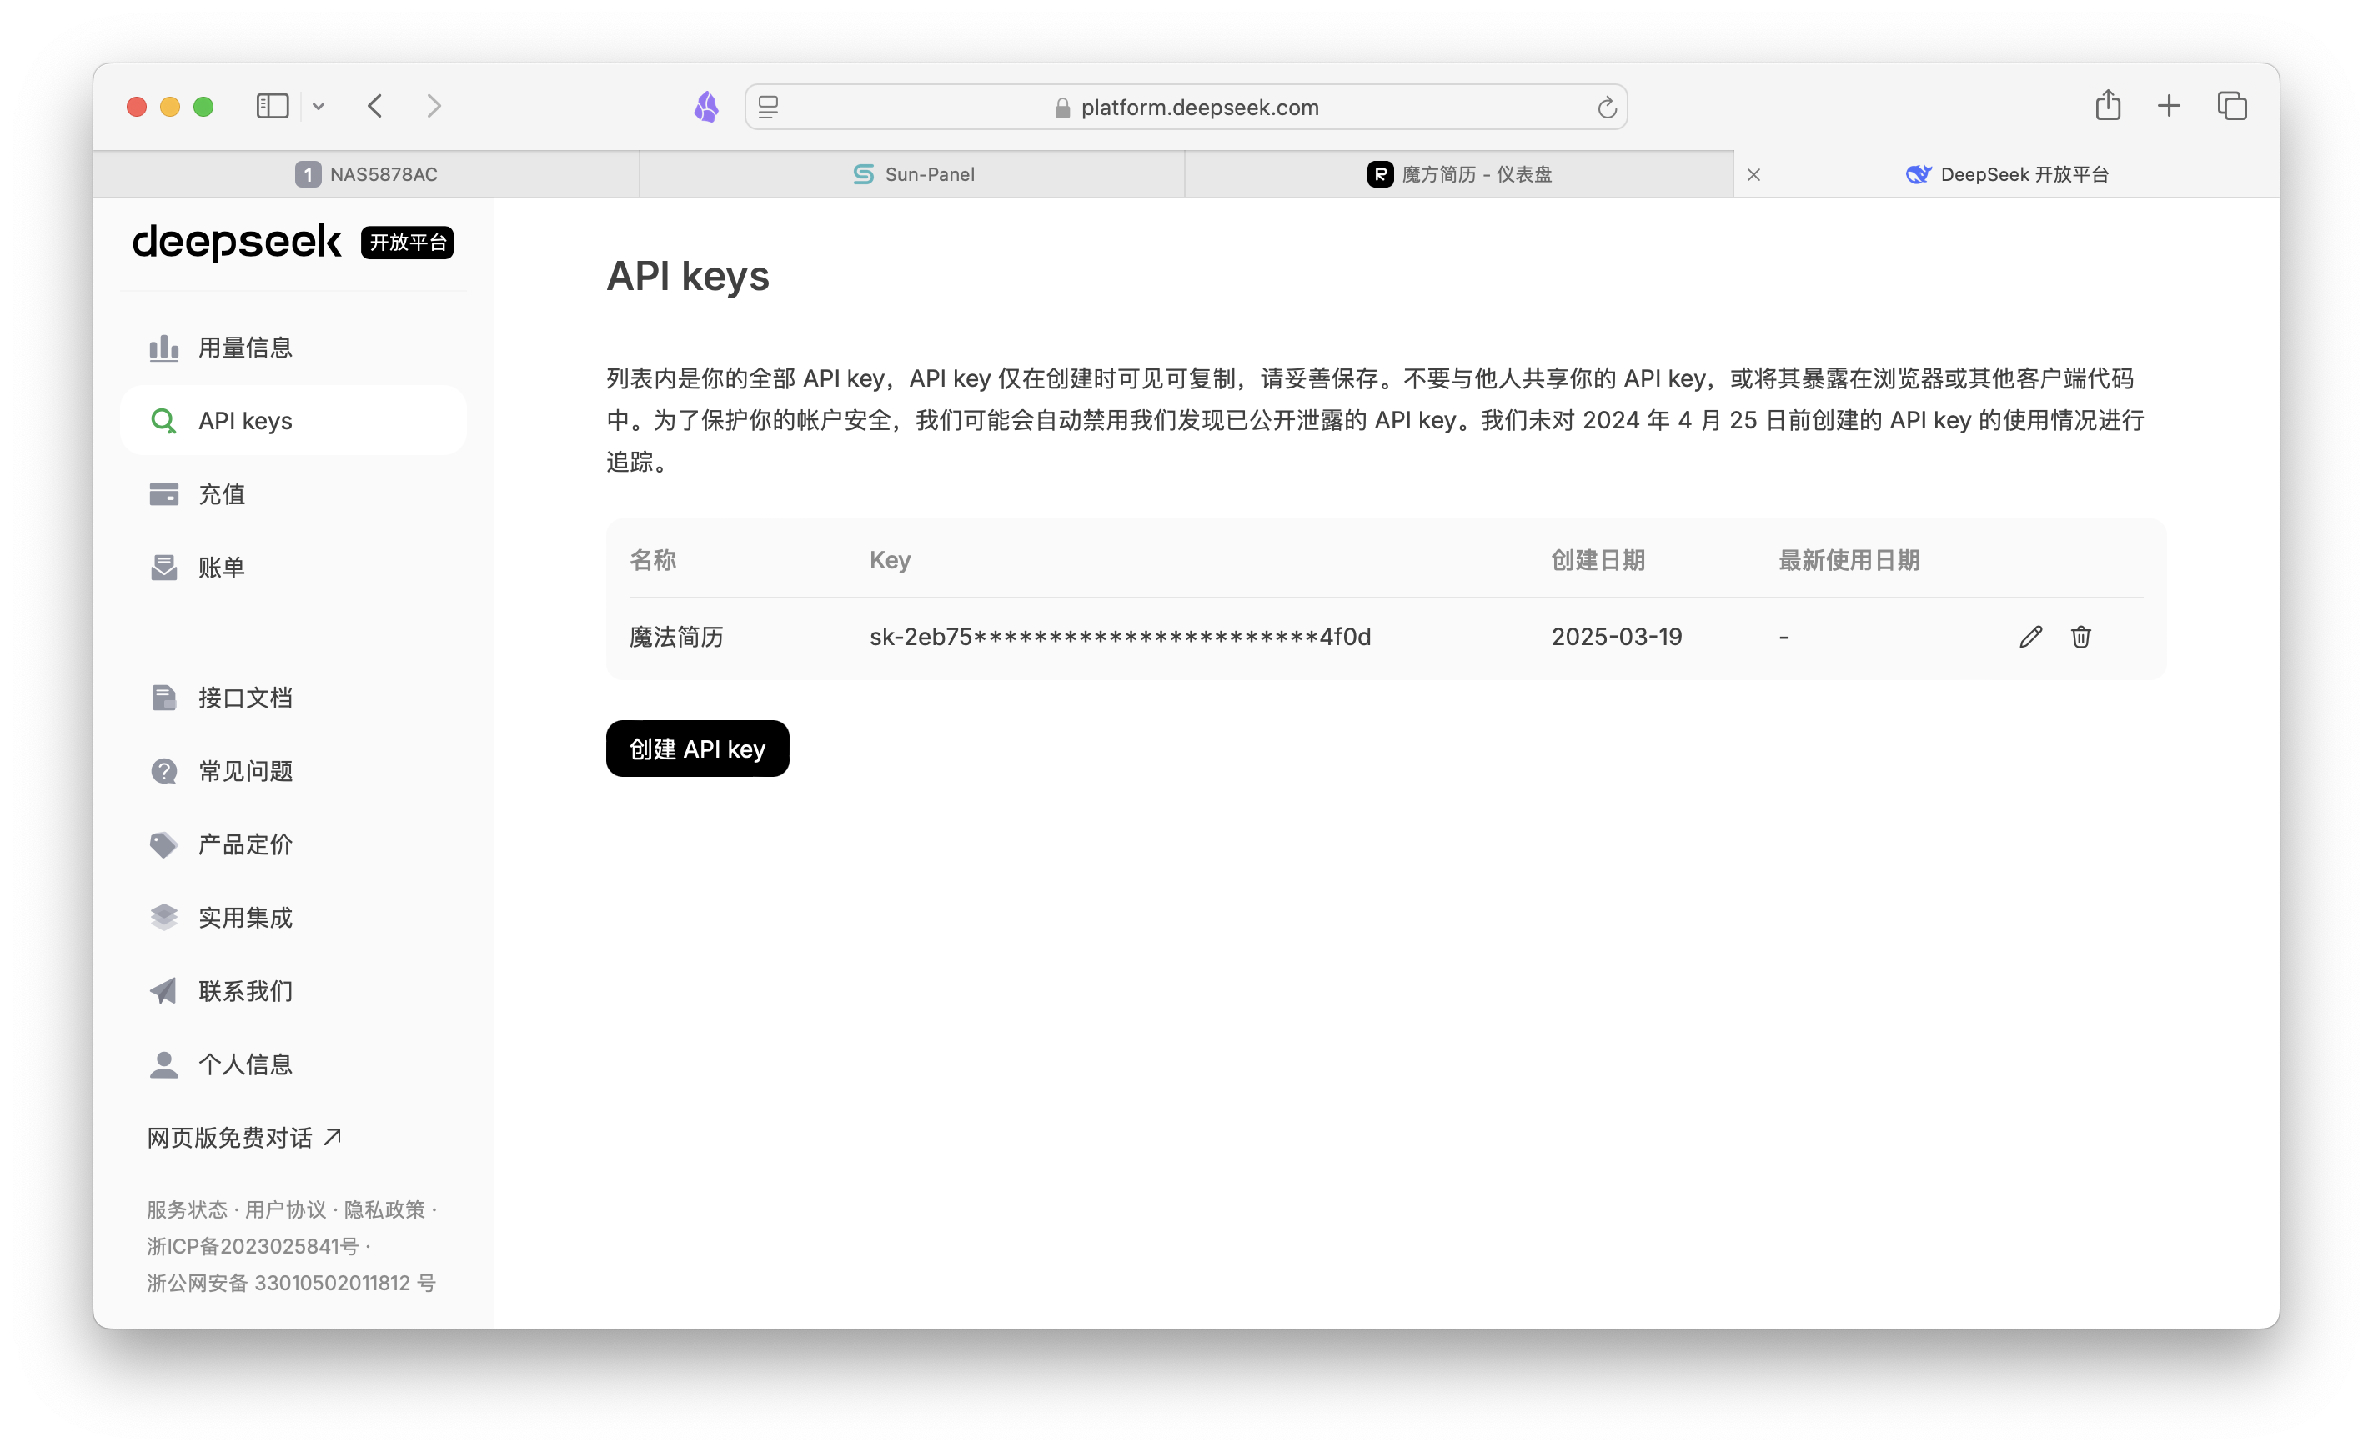
Task: Switch to the Sun-Panel tab
Action: coord(912,174)
